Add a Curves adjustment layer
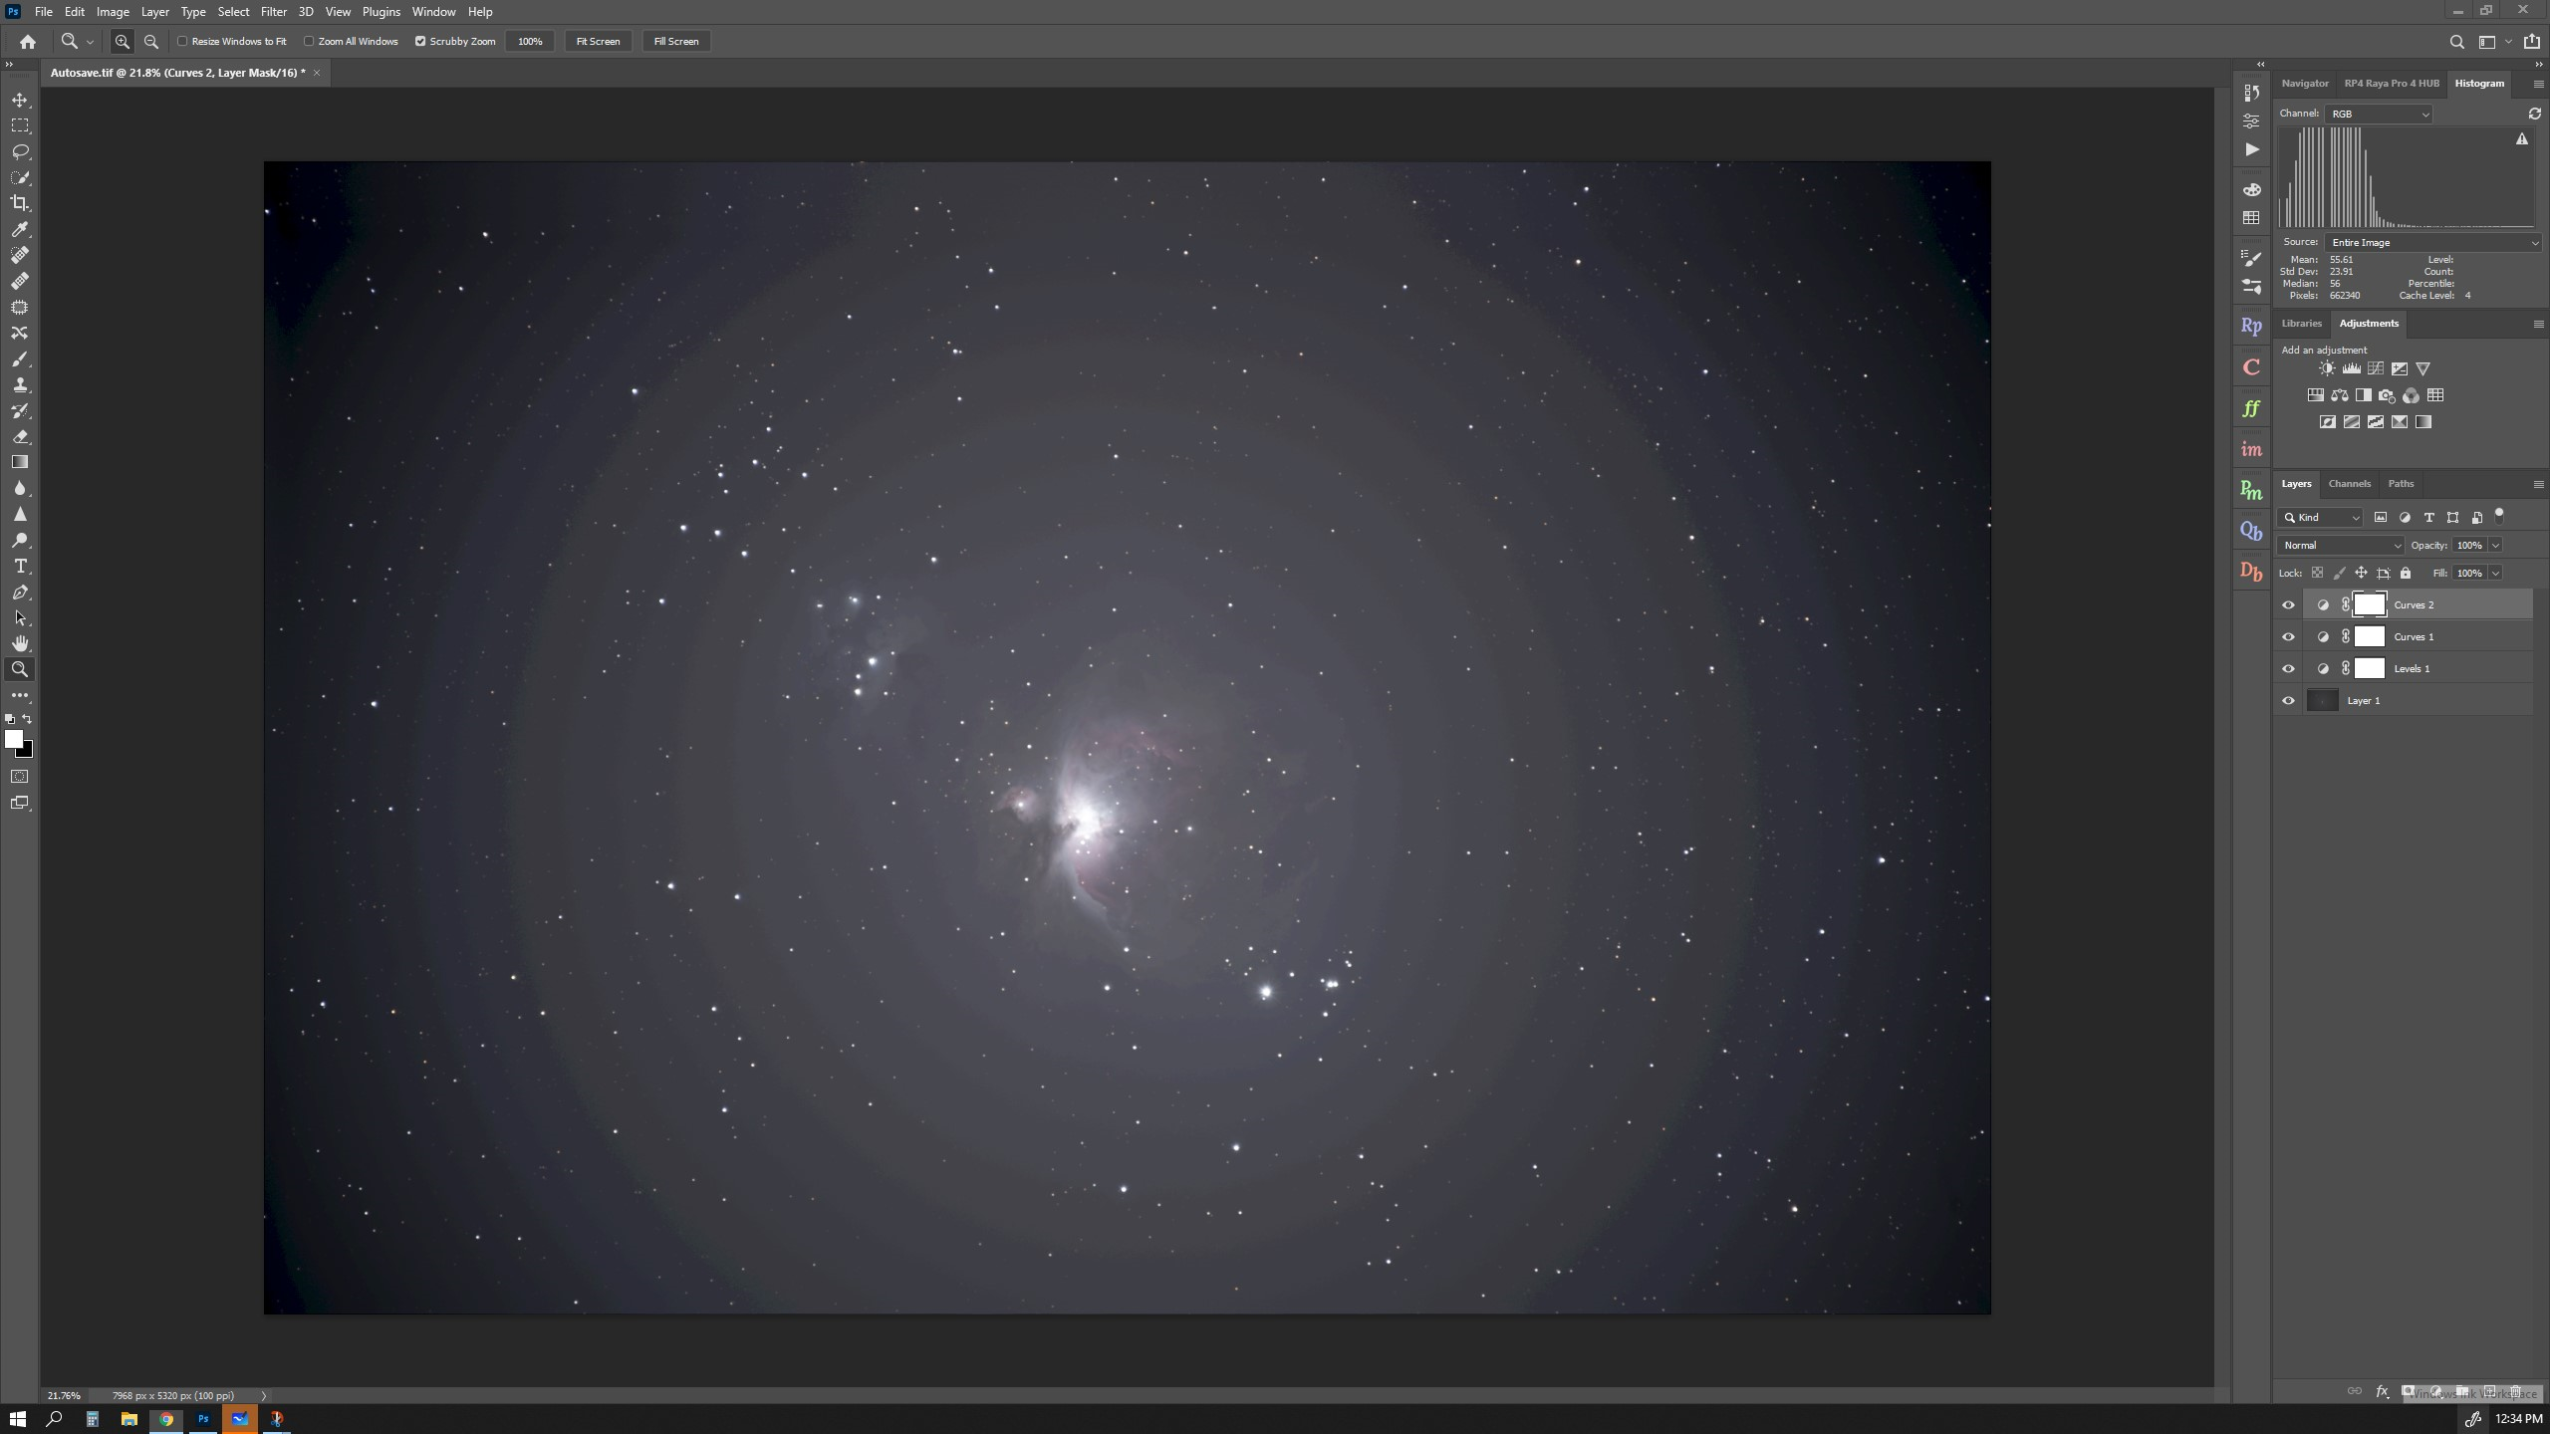 click(2376, 368)
